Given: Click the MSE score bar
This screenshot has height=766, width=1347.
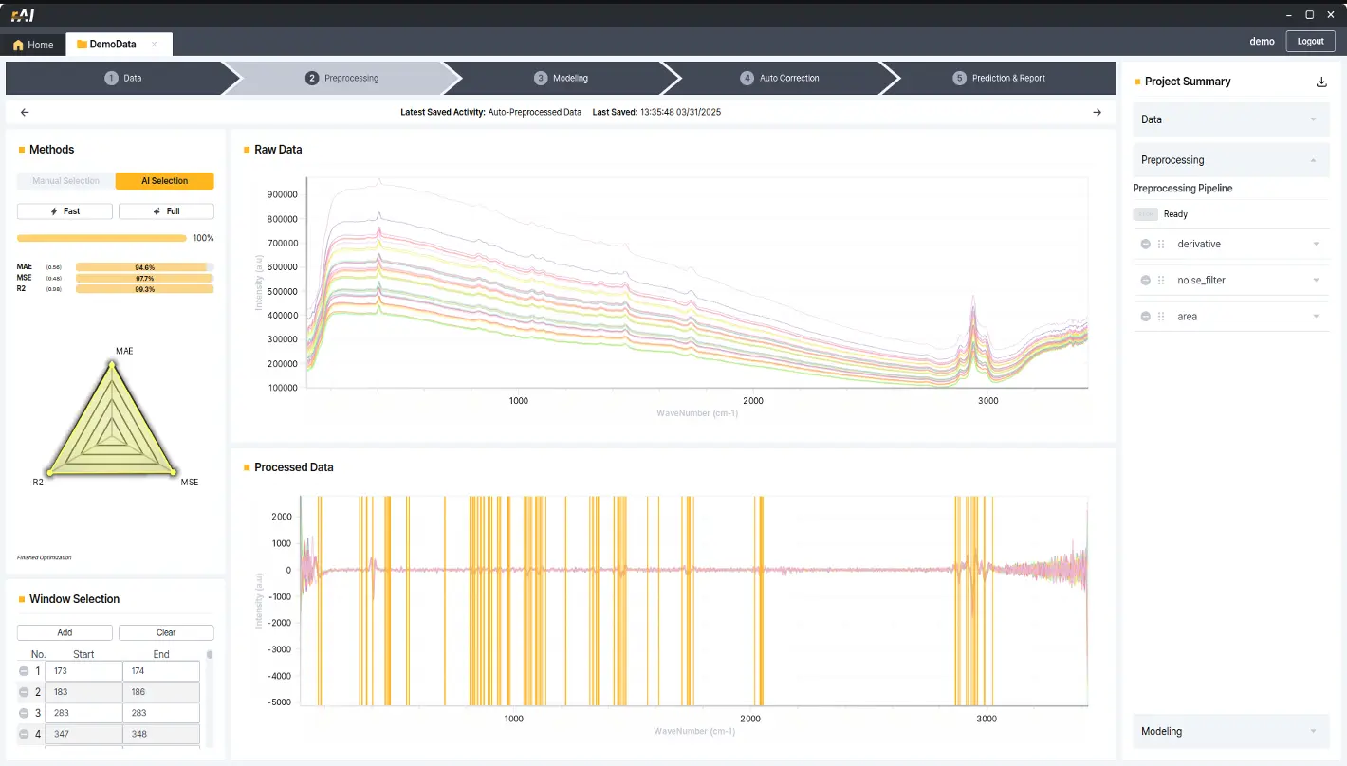Looking at the screenshot, I should 144,278.
